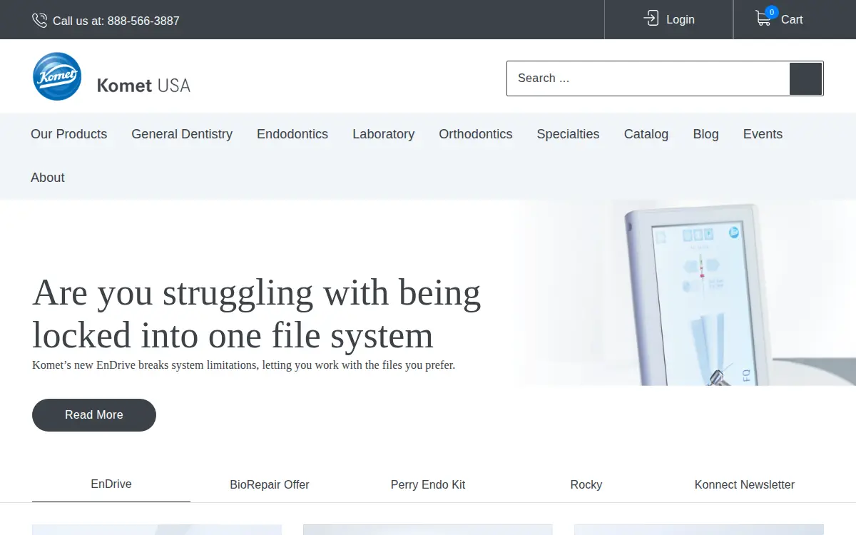Click the Komet blue round logo
856x535 pixels.
click(x=57, y=76)
